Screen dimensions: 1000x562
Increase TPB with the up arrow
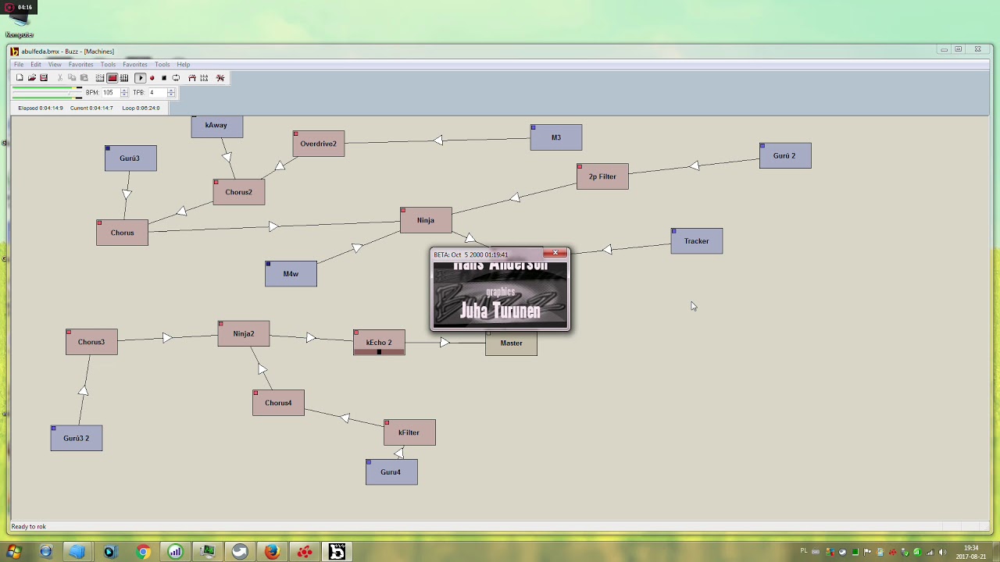pos(171,91)
